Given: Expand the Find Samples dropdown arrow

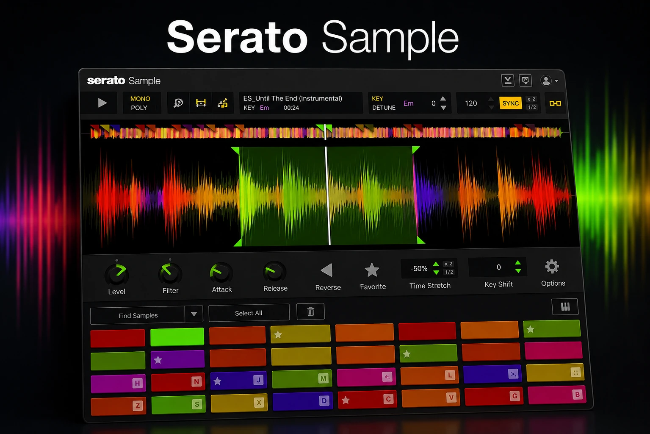Looking at the screenshot, I should pos(194,314).
